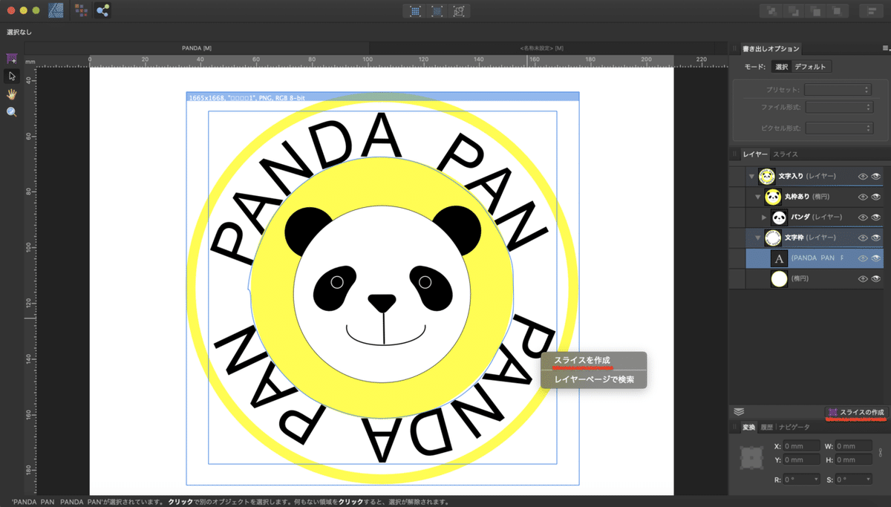Open the 名称未設定 [M] document tab
This screenshot has height=507, width=891.
click(x=542, y=48)
